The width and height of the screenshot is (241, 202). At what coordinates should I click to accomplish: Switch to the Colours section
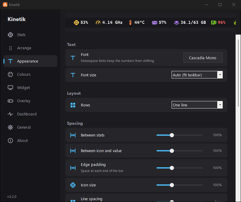tap(30, 75)
